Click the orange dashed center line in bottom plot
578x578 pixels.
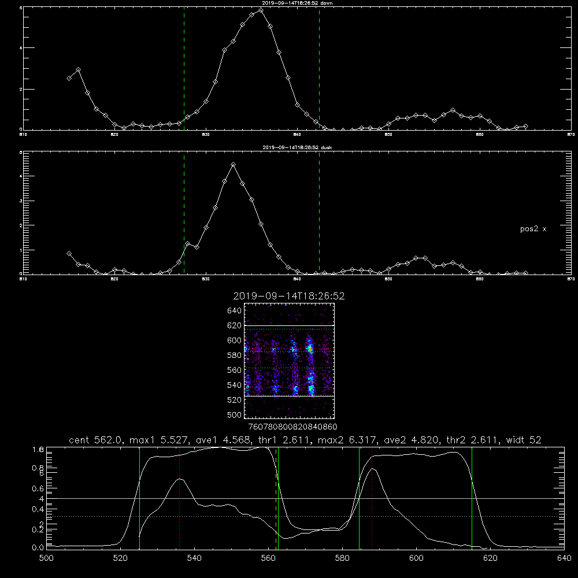pos(276,498)
